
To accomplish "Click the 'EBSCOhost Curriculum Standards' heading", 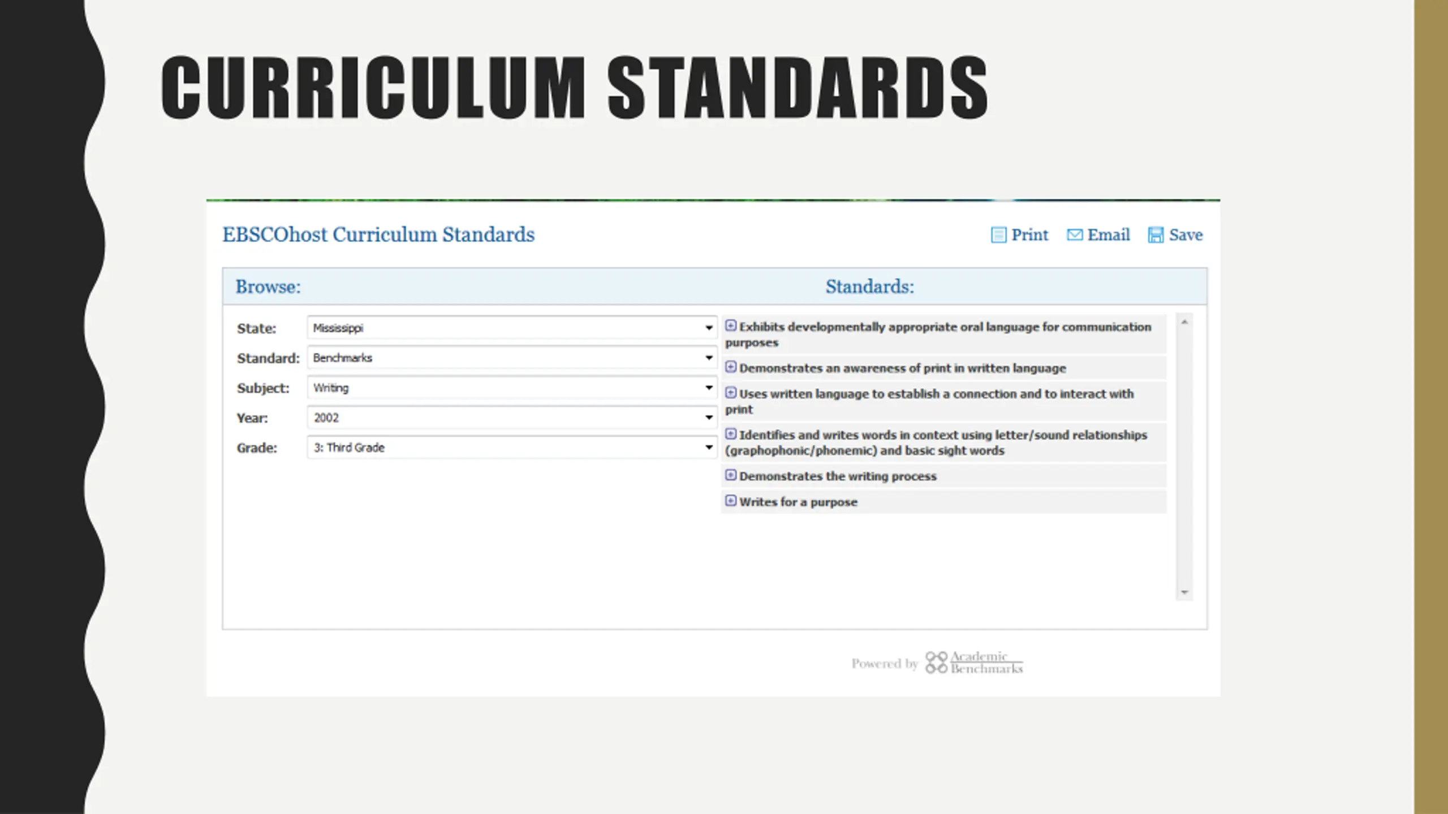I will click(378, 235).
